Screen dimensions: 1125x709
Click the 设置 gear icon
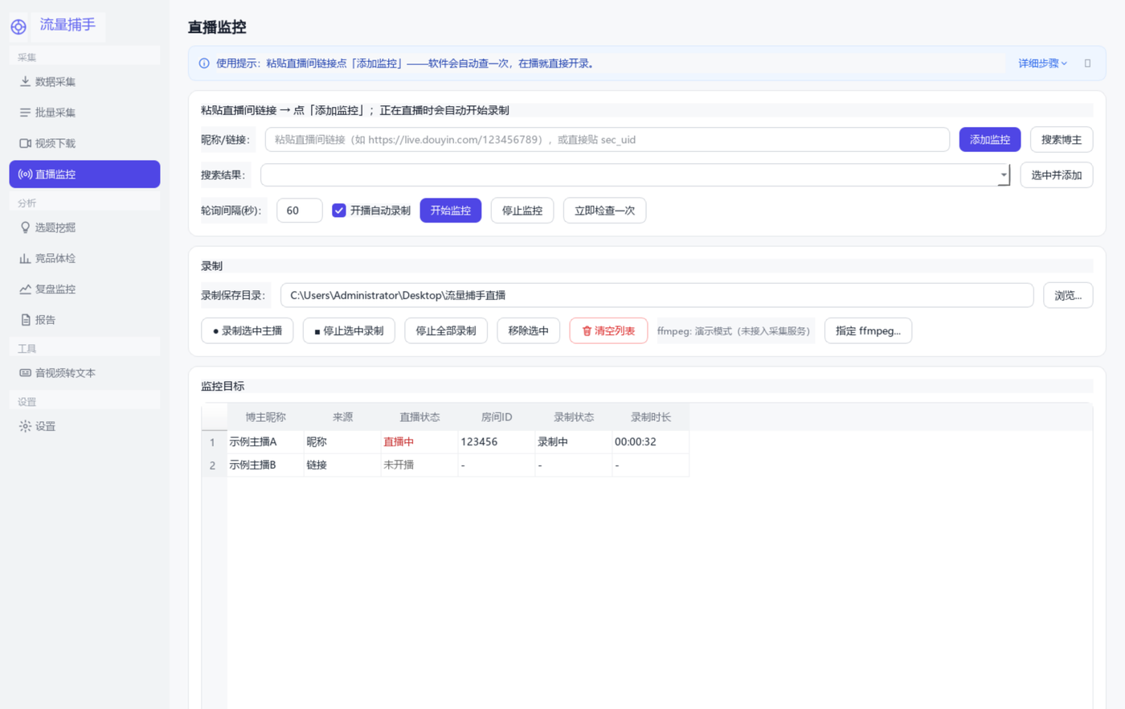tap(25, 426)
